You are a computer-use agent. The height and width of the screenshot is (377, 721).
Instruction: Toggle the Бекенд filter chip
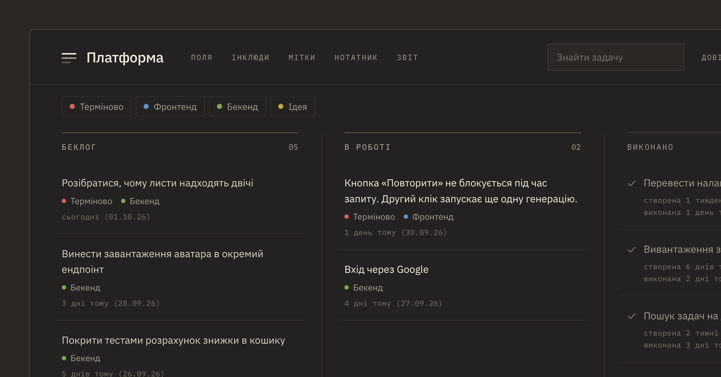click(x=237, y=107)
